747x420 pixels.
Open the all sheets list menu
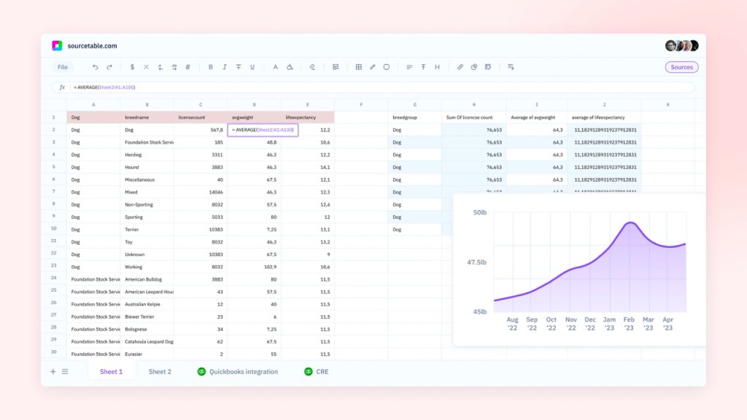pos(65,371)
